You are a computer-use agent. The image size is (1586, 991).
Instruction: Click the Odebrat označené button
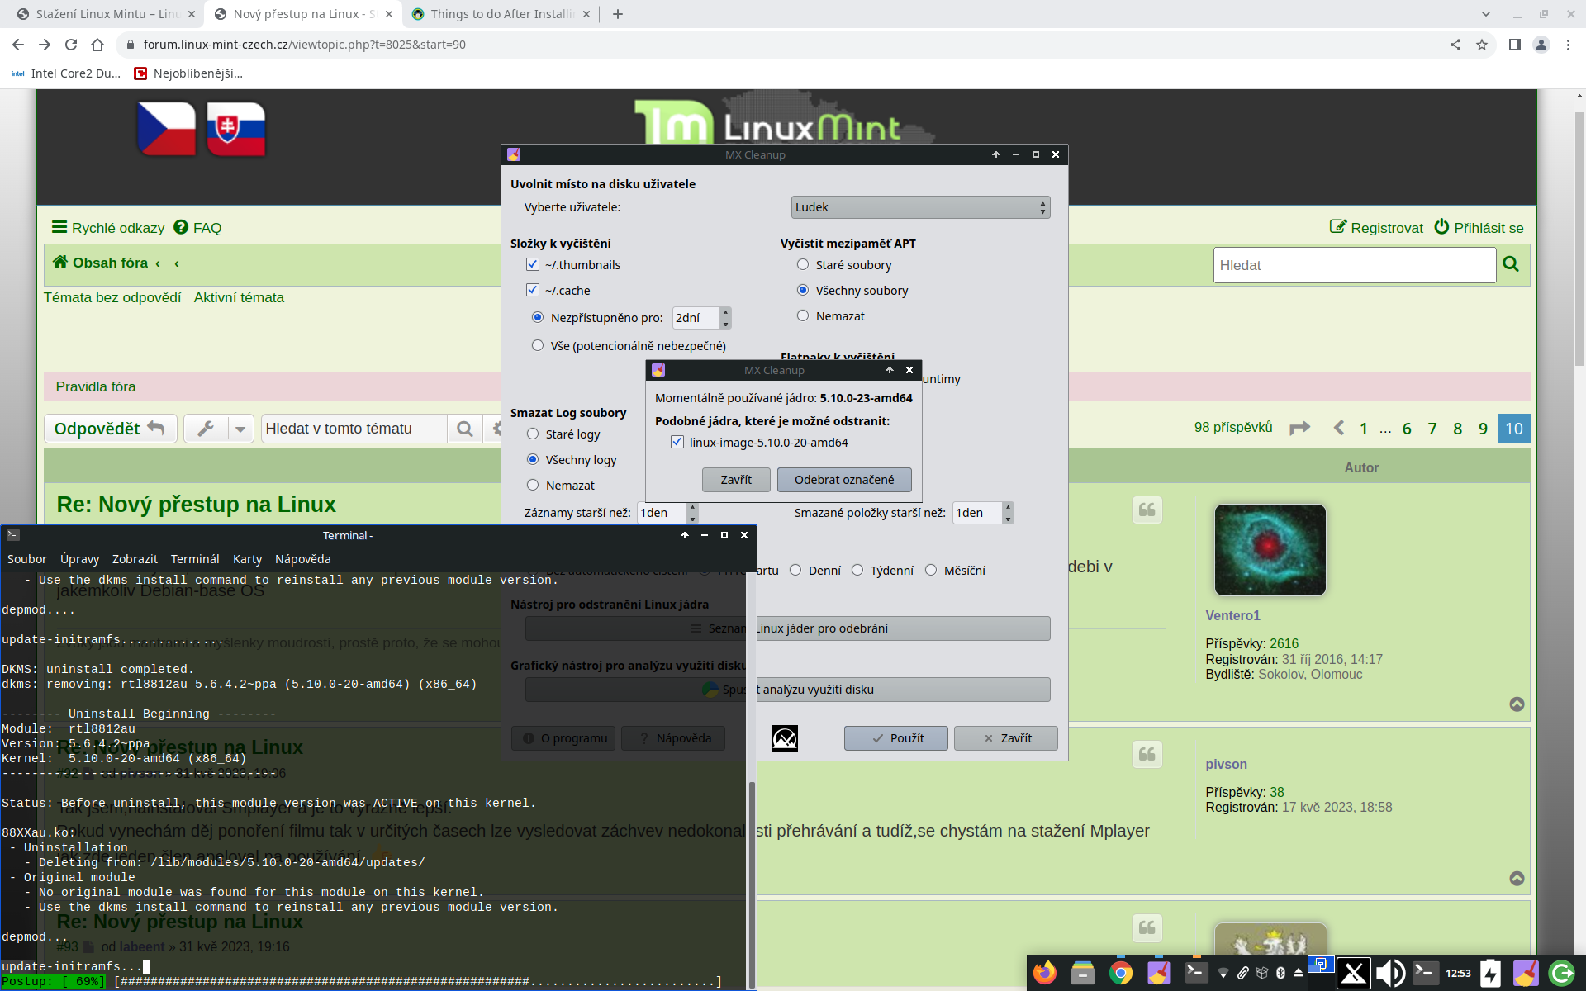coord(843,480)
